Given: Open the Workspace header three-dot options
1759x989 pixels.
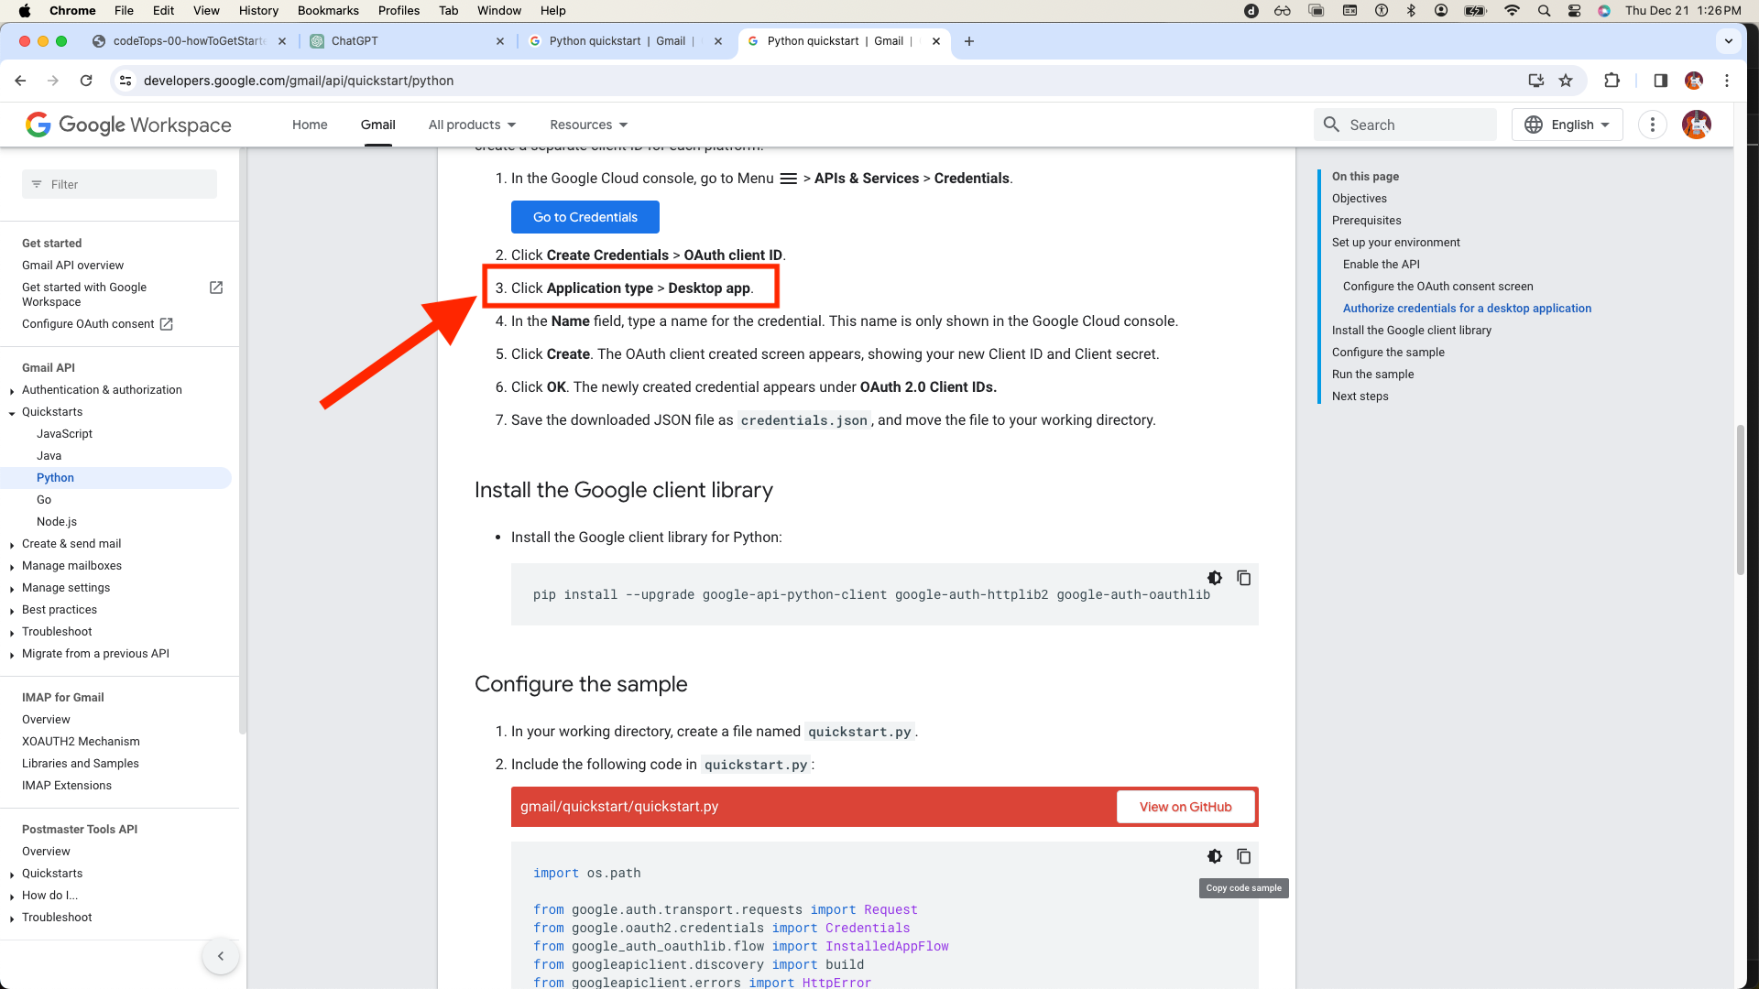Looking at the screenshot, I should (x=1653, y=125).
